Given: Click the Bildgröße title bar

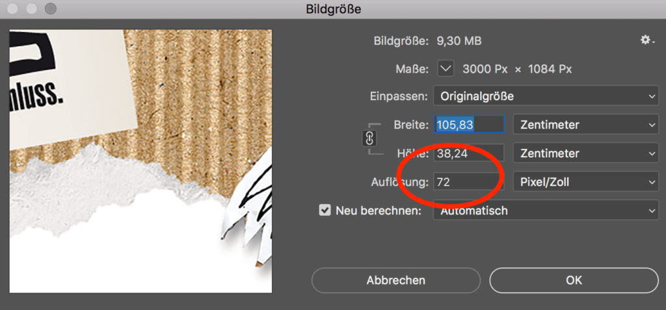Looking at the screenshot, I should 333,9.
